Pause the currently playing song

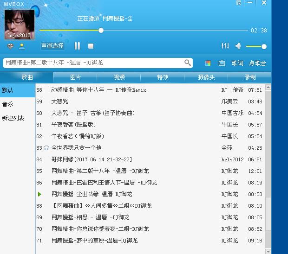[x=77, y=46]
